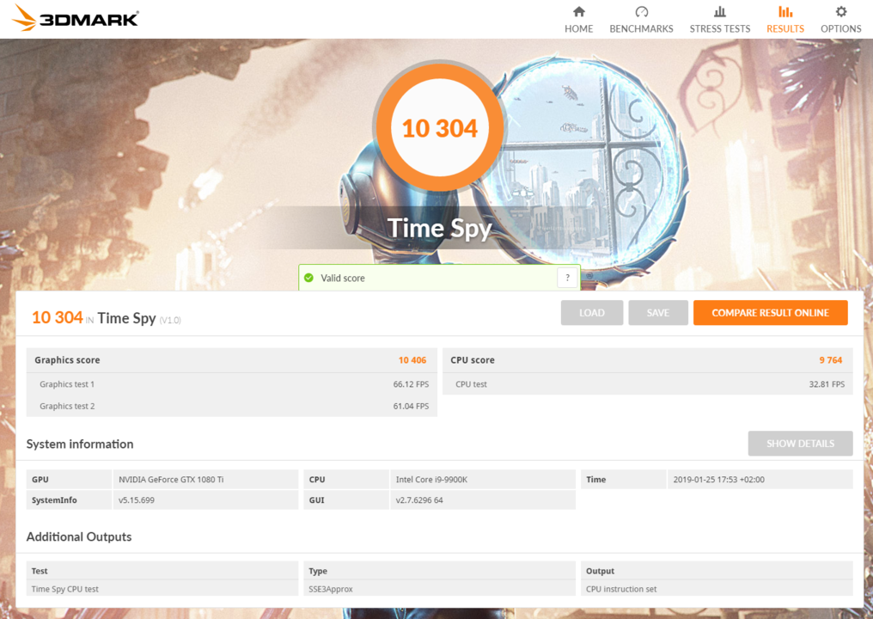
Task: Click the CPU score value 9 764
Action: coord(831,360)
